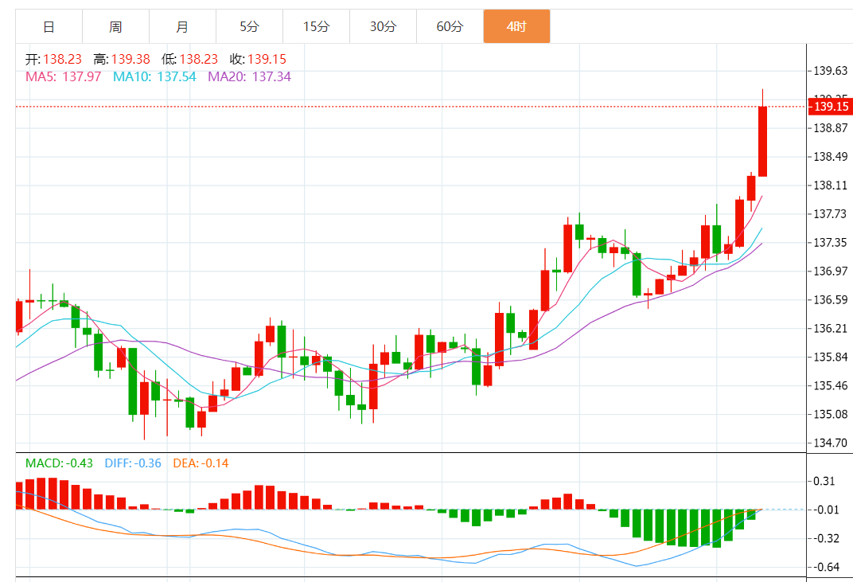Switch to the 日 (daily) chart tab

49,26
